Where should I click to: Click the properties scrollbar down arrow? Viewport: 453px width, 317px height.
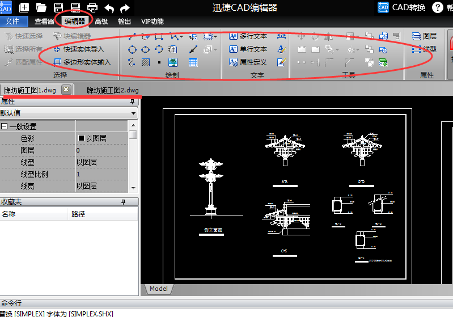(x=133, y=188)
